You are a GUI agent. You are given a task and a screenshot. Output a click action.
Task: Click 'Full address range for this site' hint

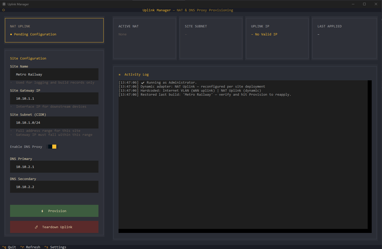pos(48,131)
